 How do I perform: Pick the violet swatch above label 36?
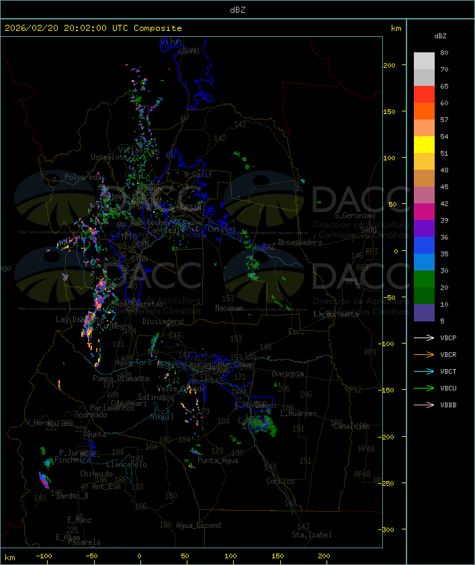tap(424, 229)
